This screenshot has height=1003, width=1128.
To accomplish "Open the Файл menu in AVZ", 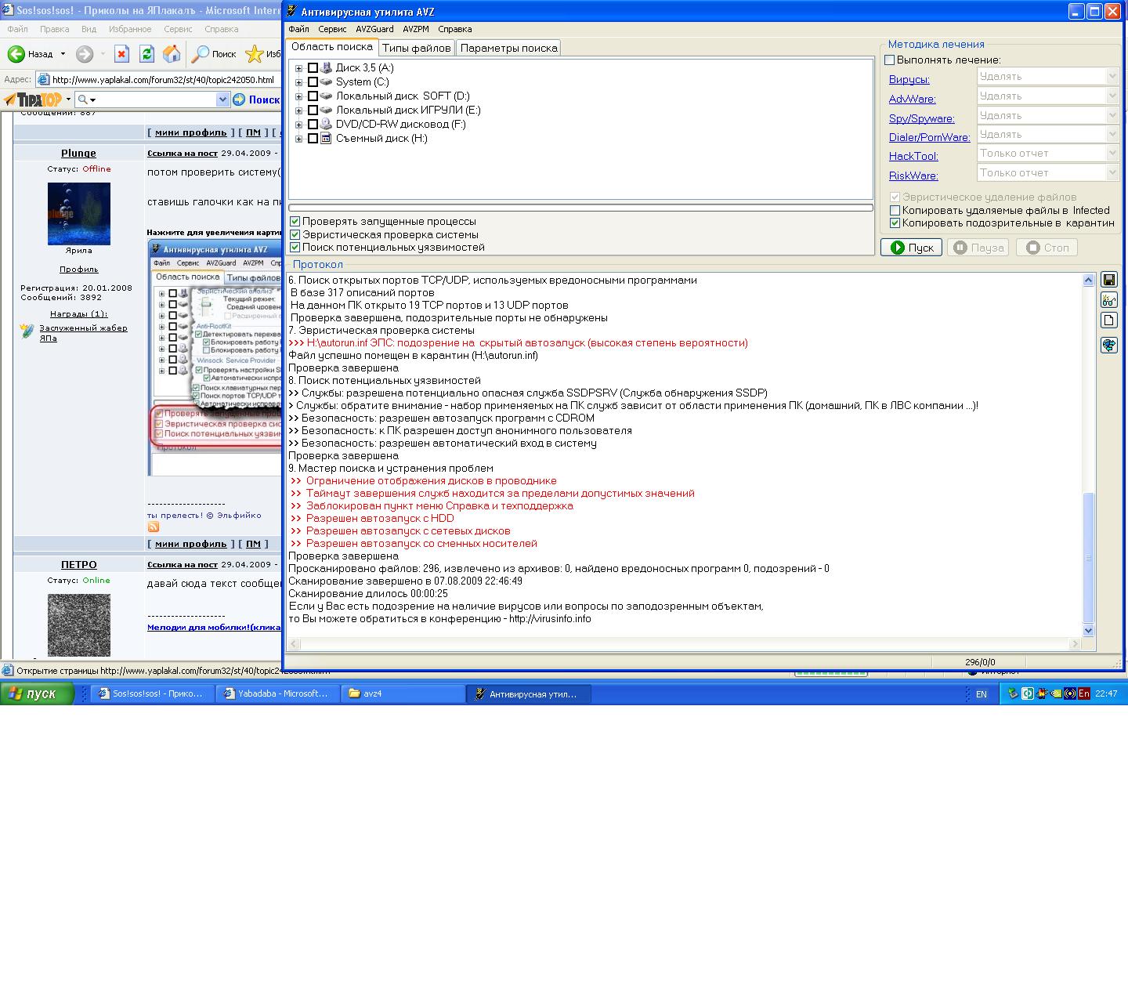I will point(298,29).
